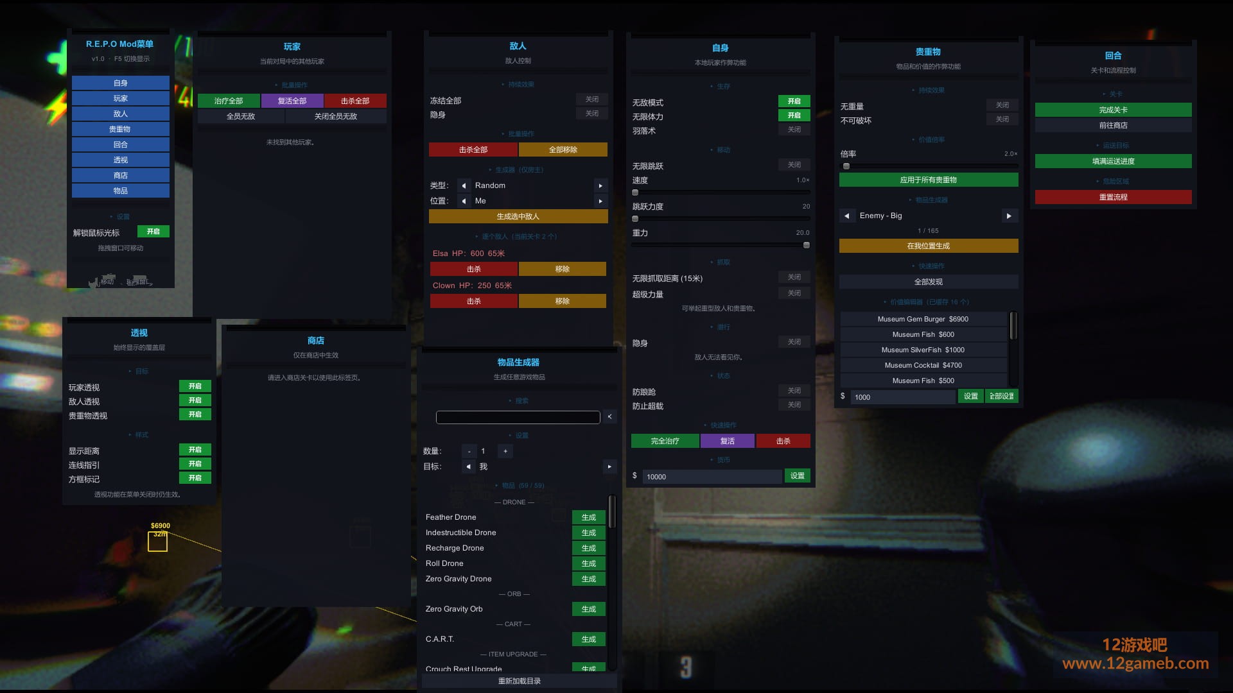Adjust the 重力 slider handle
The height and width of the screenshot is (693, 1233).
pos(807,245)
